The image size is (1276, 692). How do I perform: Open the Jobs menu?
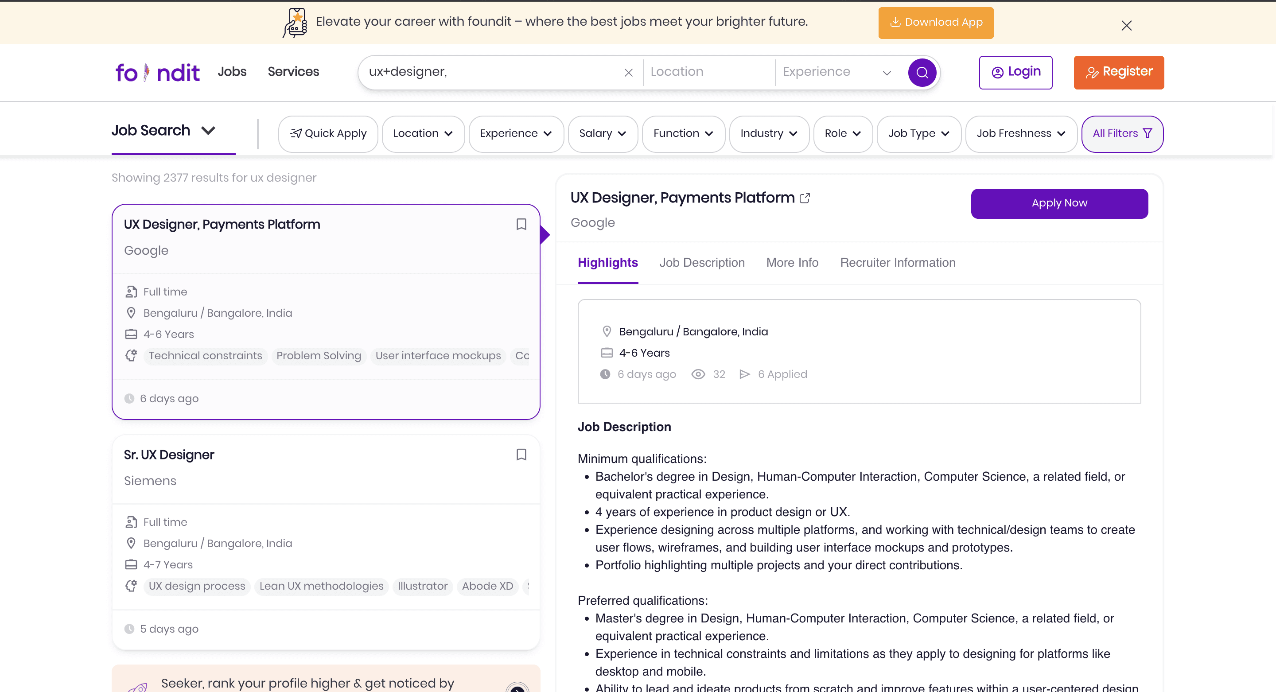pos(232,72)
